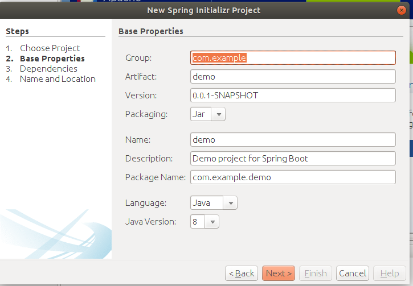Click the Language label
This screenshot has height=286, width=413.
[x=146, y=202]
